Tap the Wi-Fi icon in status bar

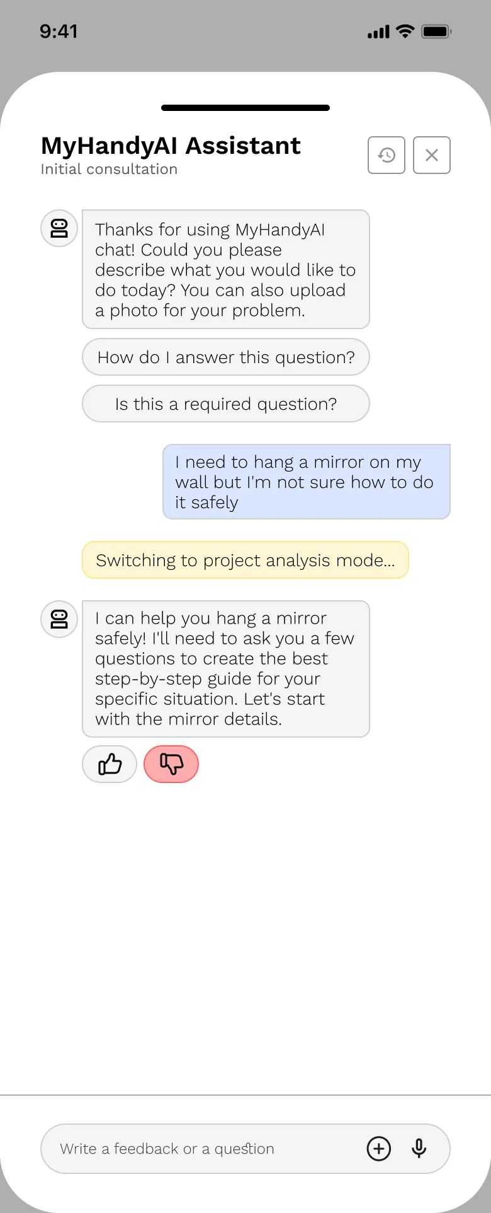point(405,32)
